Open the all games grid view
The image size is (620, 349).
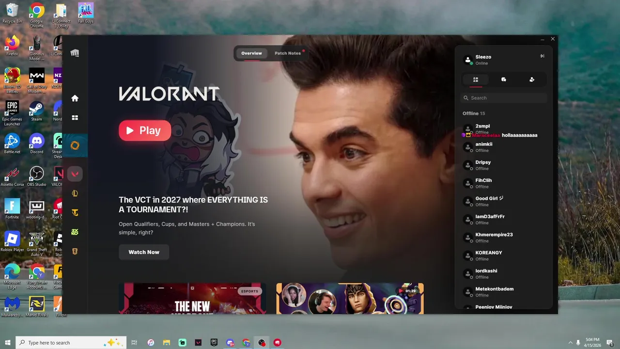tap(75, 117)
